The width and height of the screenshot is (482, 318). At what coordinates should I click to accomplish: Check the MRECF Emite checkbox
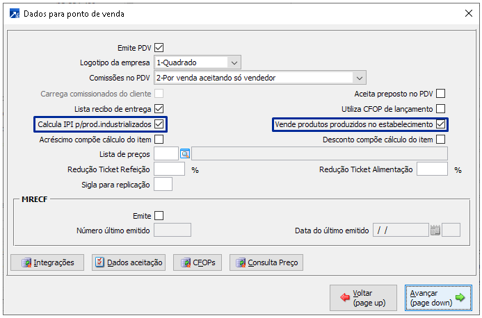[159, 215]
